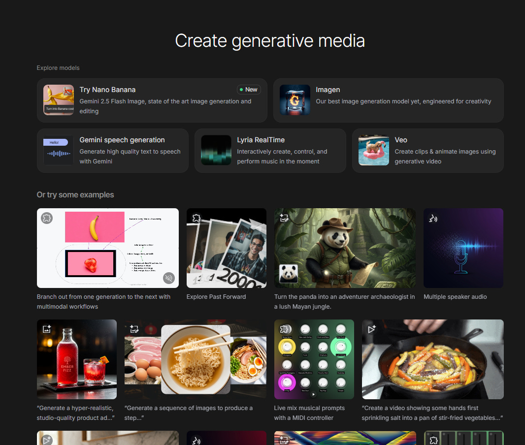This screenshot has width=525, height=445.
Task: Click the 'Explore models' section label
Action: (58, 67)
